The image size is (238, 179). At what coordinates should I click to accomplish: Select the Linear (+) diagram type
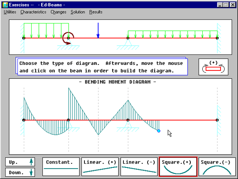pos(100,167)
